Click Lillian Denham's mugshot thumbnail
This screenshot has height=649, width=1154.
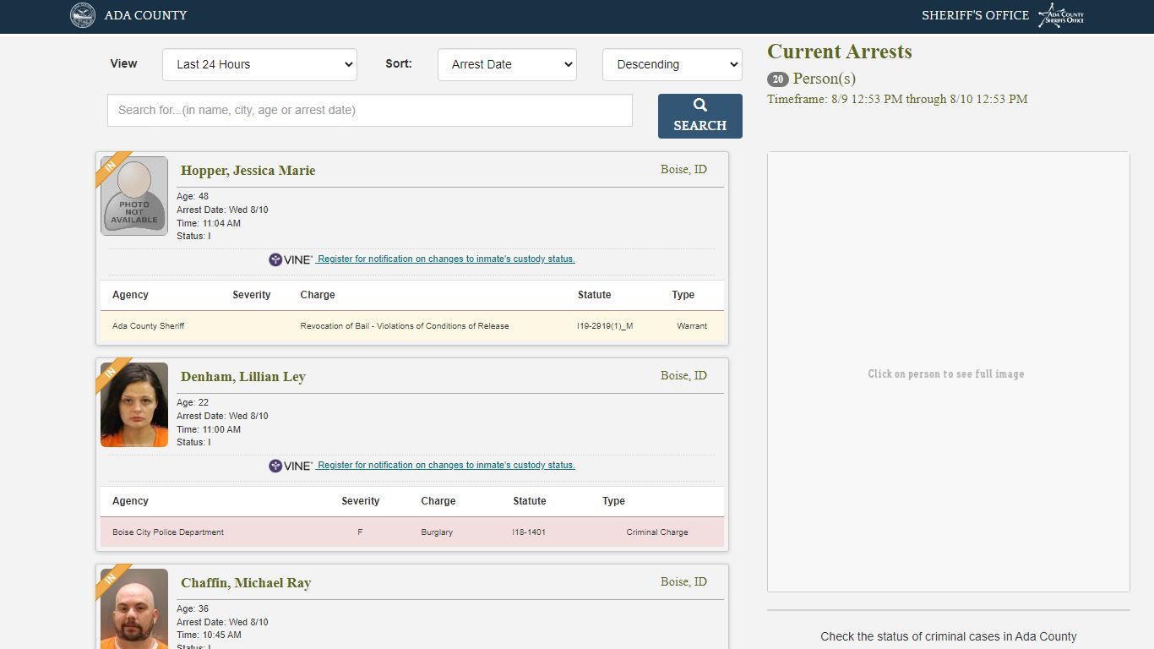pos(134,405)
